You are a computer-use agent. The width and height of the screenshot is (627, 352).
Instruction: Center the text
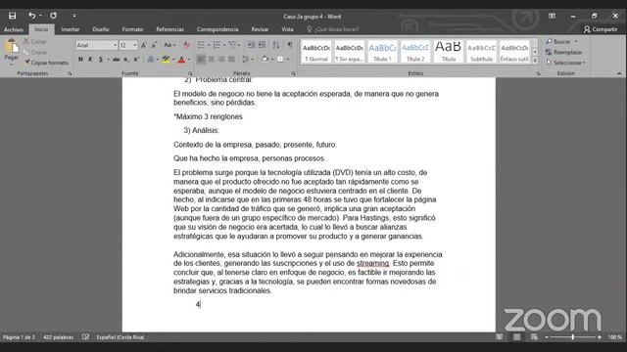tap(212, 60)
